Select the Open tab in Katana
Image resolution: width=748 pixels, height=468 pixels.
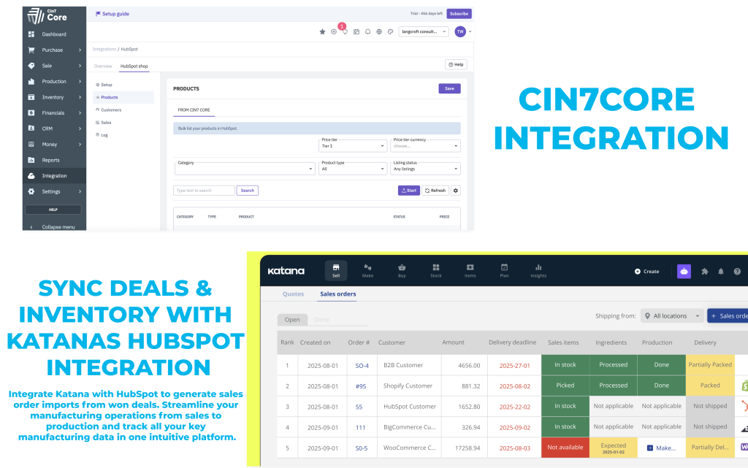coord(292,320)
